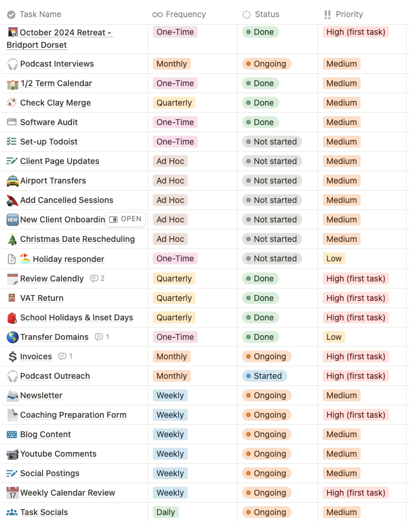Change the Started status of Podcast Outreach
The height and width of the screenshot is (521, 409).
coord(264,376)
